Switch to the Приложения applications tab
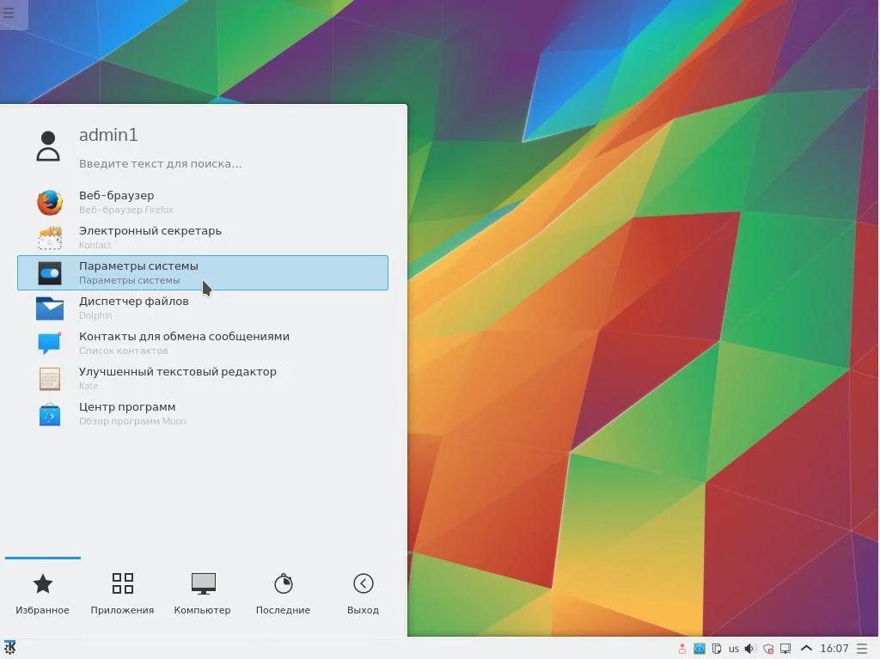The image size is (880, 659). tap(122, 595)
